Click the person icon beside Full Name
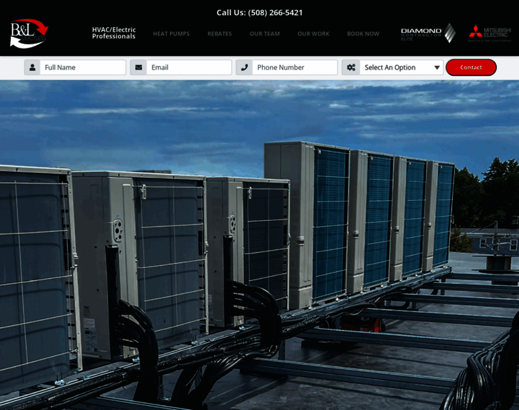 [x=33, y=68]
